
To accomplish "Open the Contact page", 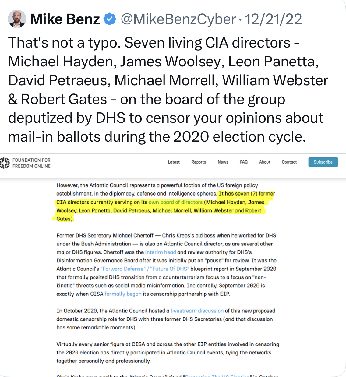I will 289,162.
